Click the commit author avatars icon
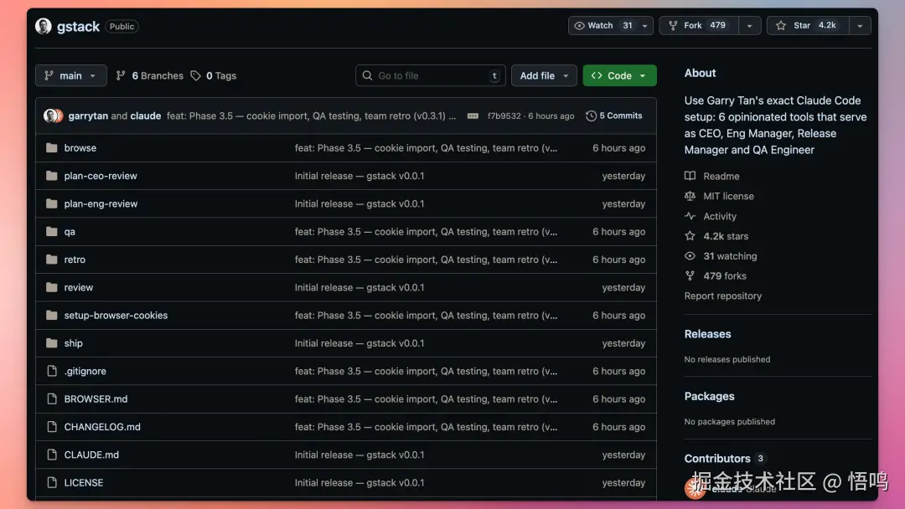Screen dimensions: 905x509 pos(53,116)
